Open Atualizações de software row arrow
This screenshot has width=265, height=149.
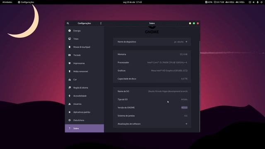point(186,124)
